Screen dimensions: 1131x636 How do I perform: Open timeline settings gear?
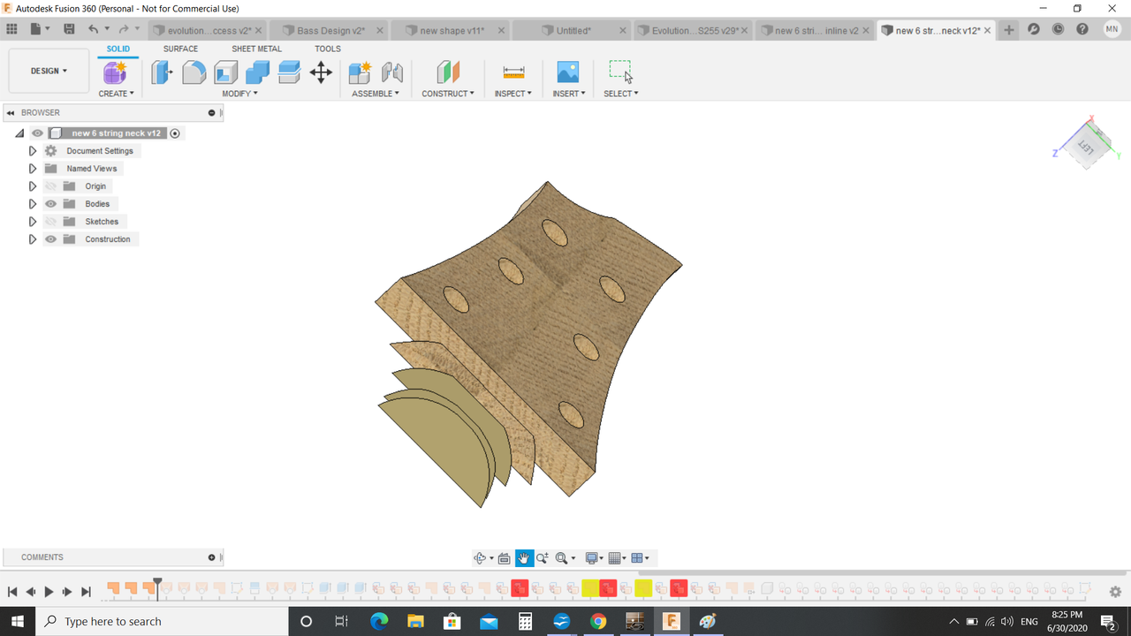pyautogui.click(x=1115, y=592)
